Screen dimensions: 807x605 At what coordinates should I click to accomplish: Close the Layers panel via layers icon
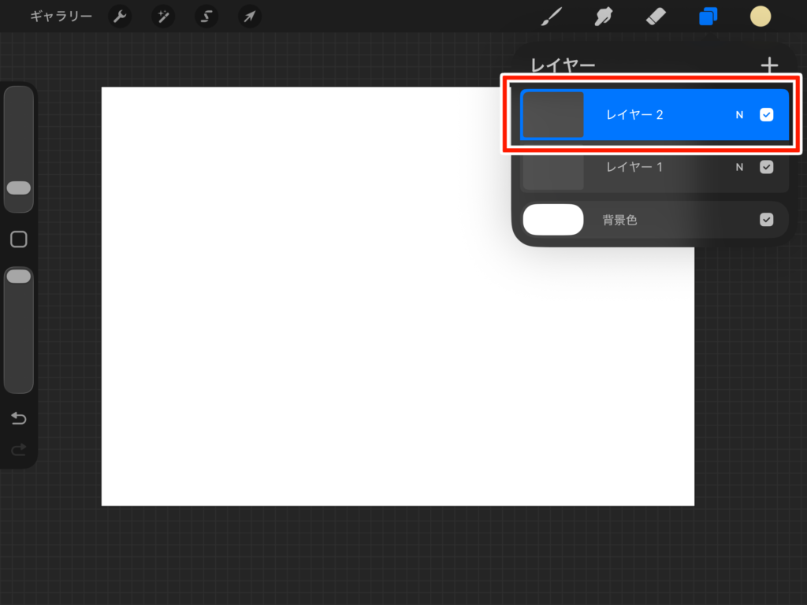[708, 17]
